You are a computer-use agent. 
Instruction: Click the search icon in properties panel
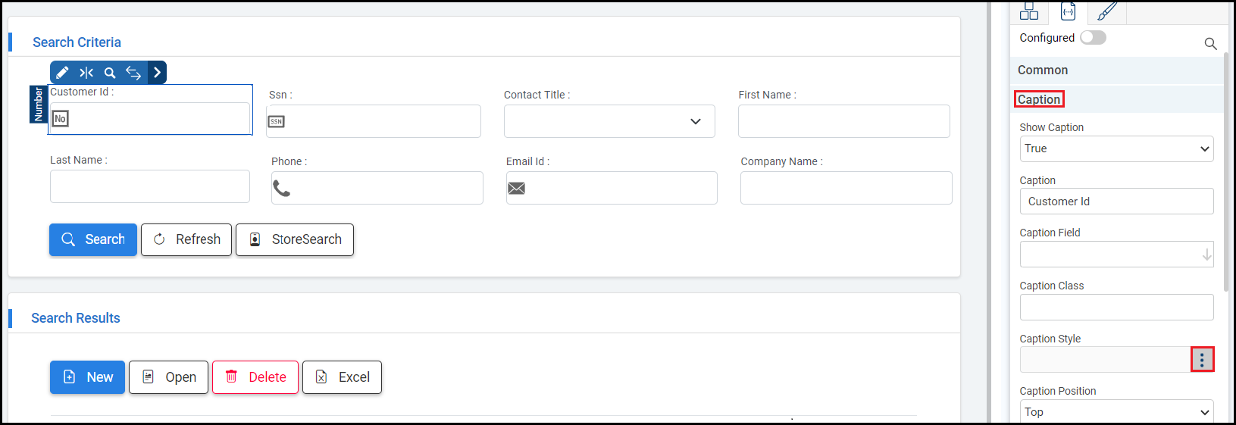point(1210,44)
